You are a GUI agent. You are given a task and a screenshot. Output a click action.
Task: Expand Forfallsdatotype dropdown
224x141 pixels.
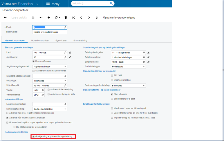coord(144,67)
